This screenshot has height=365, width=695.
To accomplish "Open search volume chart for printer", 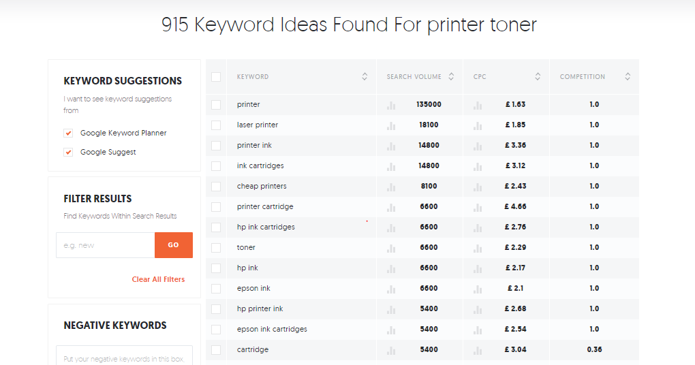I will 391,106.
